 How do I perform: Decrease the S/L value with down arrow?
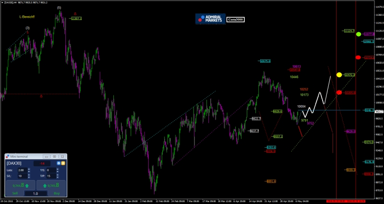pos(29,177)
